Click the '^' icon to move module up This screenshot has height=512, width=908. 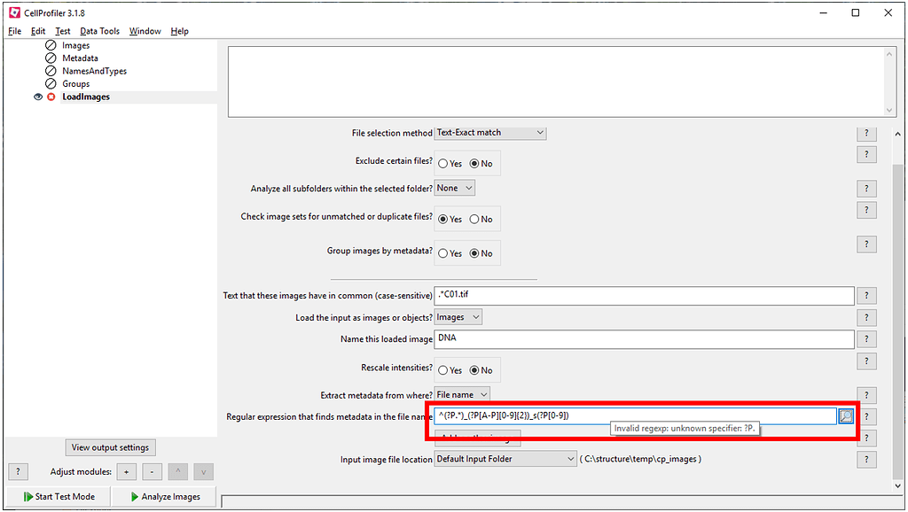tap(177, 471)
